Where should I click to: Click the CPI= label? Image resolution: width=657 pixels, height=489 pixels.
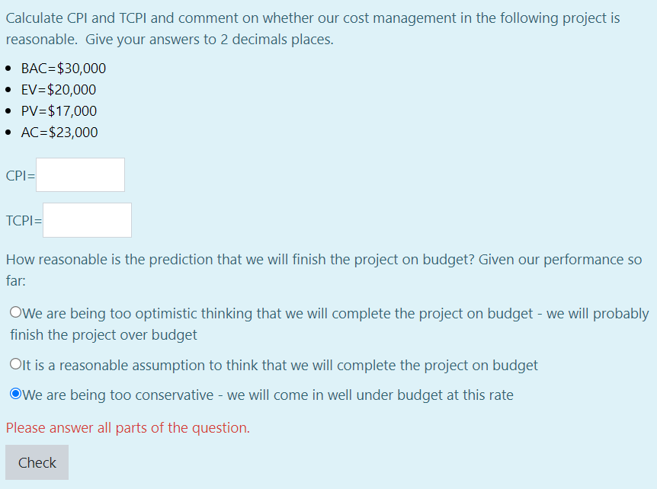[x=18, y=174]
